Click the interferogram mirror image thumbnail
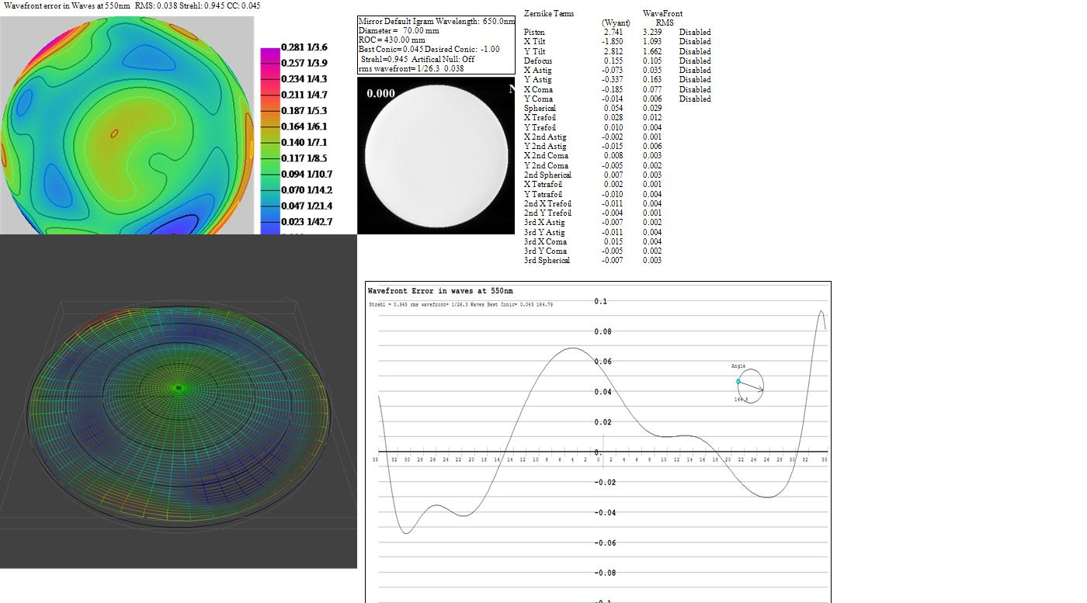Screen dimensions: 1087x603 (x=436, y=155)
